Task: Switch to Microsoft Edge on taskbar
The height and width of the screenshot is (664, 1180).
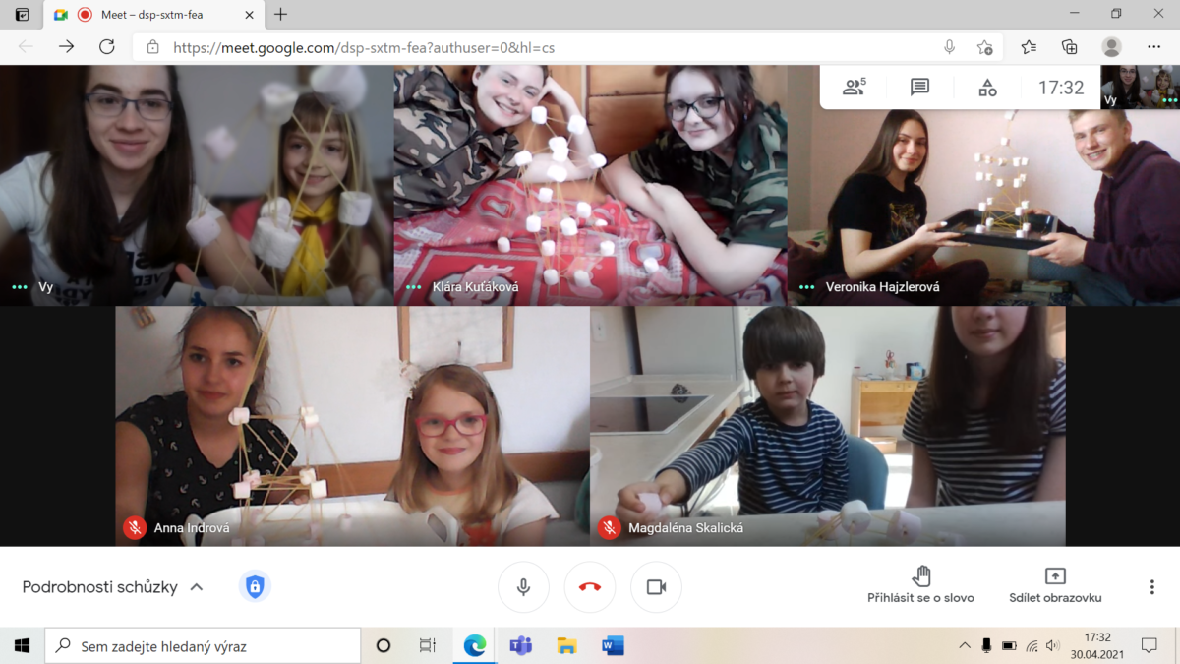Action: pos(475,645)
